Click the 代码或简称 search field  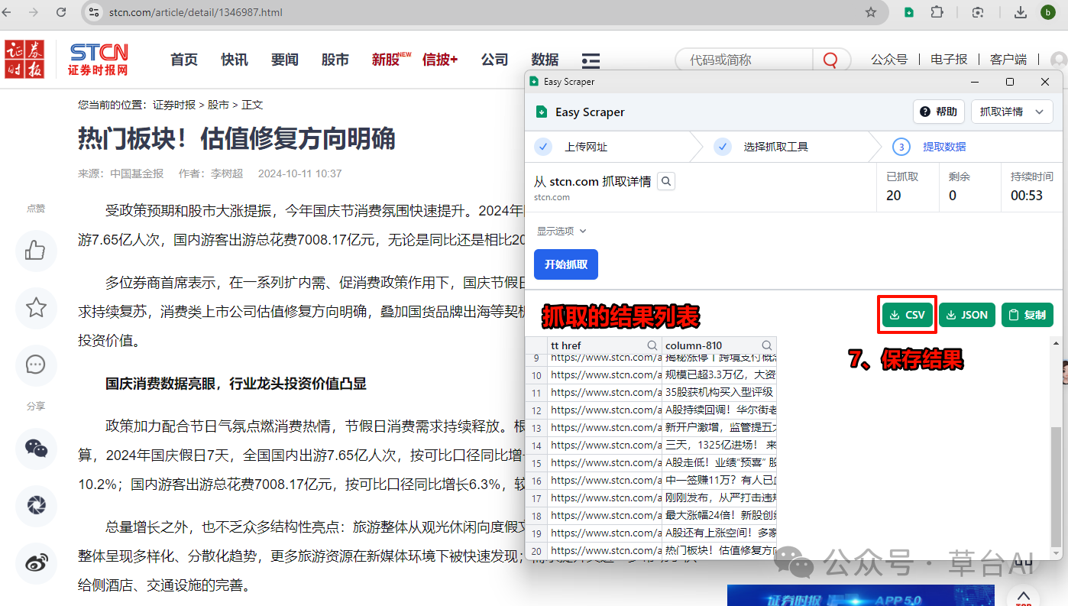click(x=745, y=60)
